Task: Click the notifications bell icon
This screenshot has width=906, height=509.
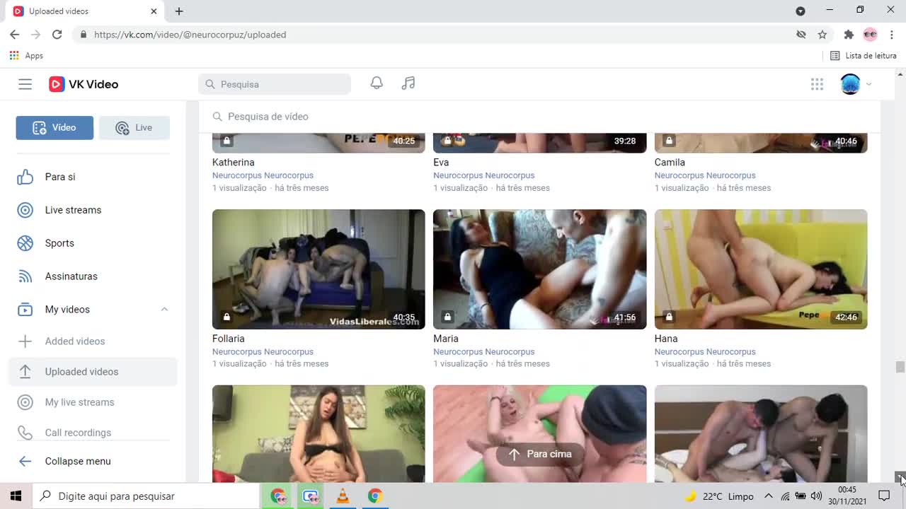Action: click(377, 83)
